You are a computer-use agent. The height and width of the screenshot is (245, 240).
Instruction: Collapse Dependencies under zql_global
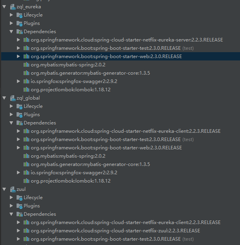(11, 123)
